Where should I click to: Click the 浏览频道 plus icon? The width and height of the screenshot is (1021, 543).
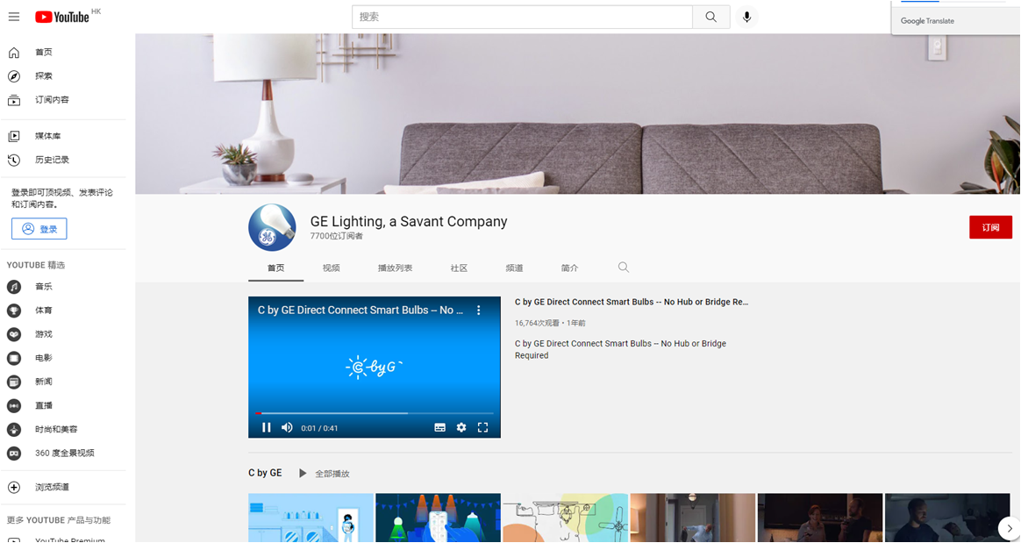click(x=14, y=487)
